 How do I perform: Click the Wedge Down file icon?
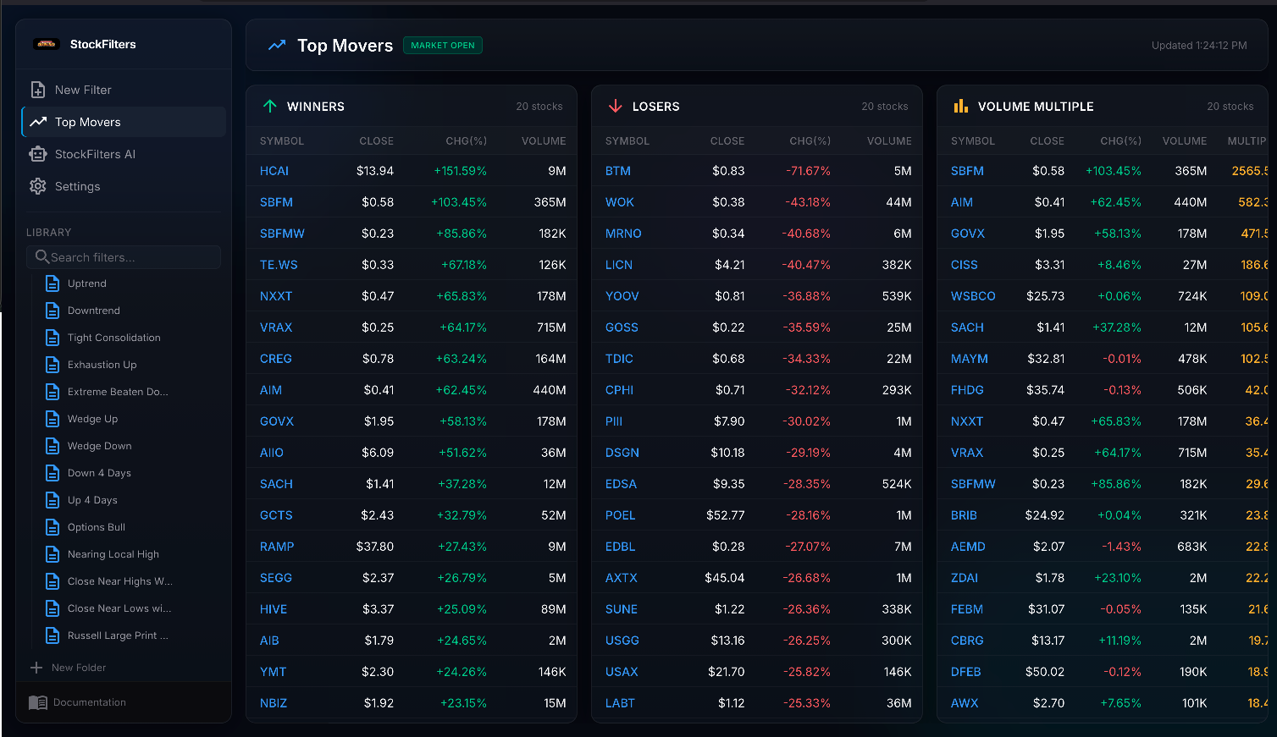click(53, 446)
